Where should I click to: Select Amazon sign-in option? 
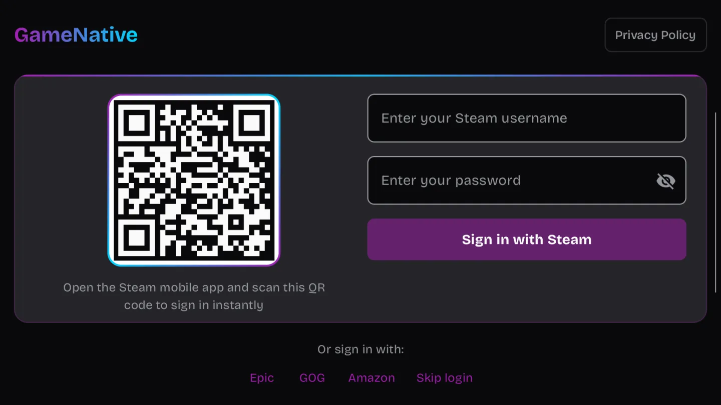[372, 378]
